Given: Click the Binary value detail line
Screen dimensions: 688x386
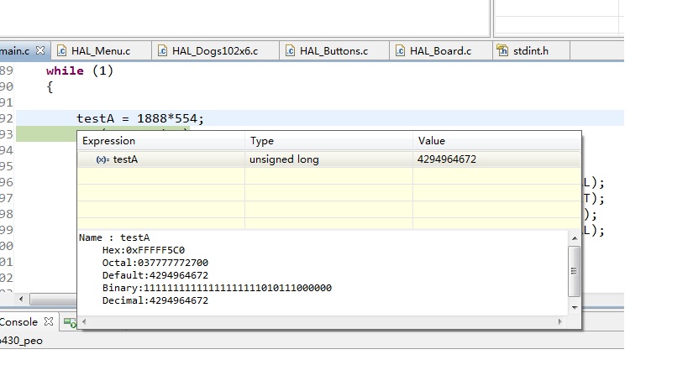Looking at the screenshot, I should [x=218, y=288].
